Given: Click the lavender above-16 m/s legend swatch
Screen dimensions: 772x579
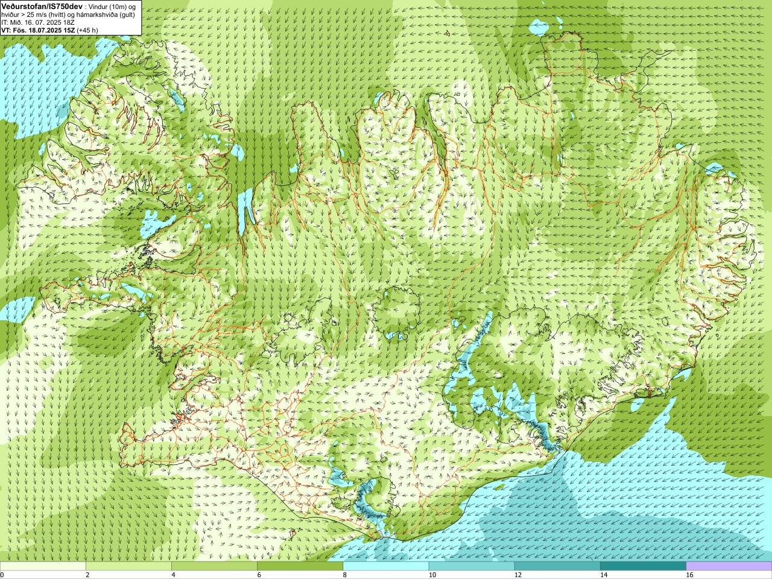Looking at the screenshot, I should point(729,566).
